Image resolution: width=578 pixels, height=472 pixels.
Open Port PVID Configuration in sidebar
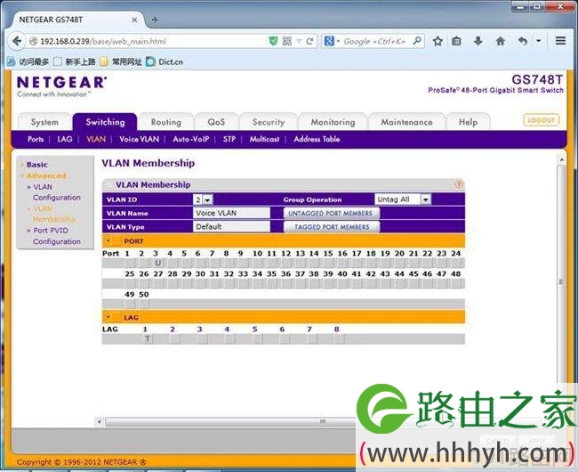pos(56,236)
